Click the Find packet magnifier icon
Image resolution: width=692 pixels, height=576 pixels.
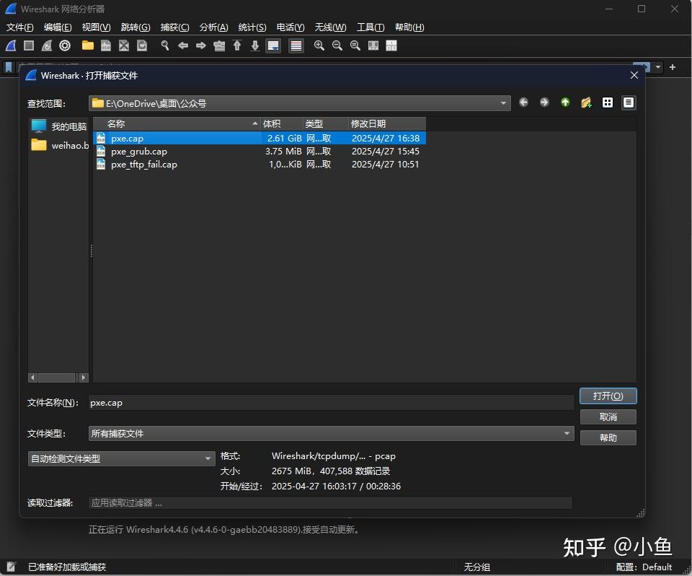pyautogui.click(x=165, y=45)
